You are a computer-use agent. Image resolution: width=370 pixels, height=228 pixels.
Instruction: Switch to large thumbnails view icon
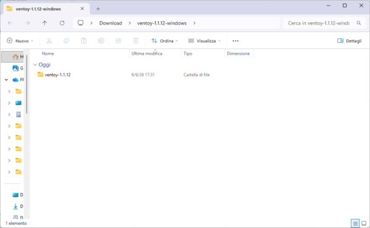[364, 223]
